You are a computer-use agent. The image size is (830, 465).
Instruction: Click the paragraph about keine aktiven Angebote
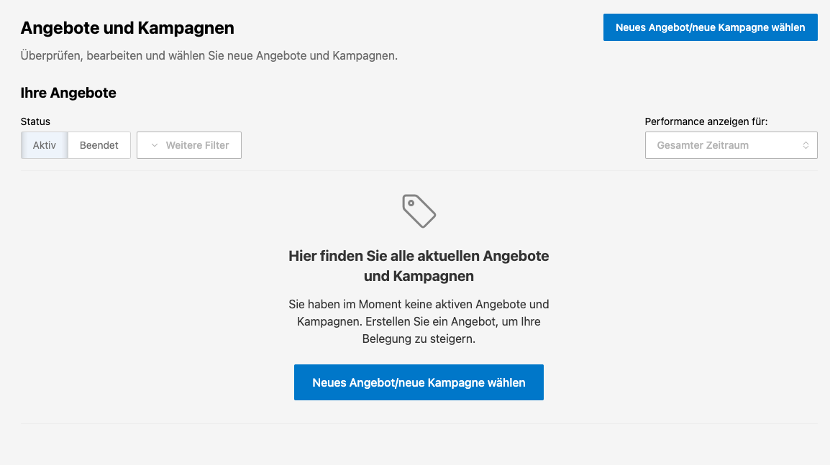(x=419, y=321)
